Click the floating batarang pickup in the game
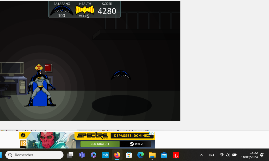This screenshot has height=161, width=269. [x=121, y=75]
